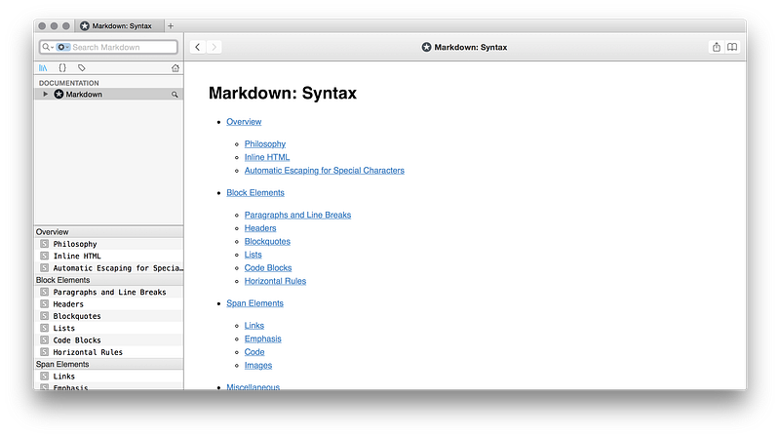Select Lists in sidebar table of contents
This screenshot has width=780, height=438.
(x=108, y=328)
